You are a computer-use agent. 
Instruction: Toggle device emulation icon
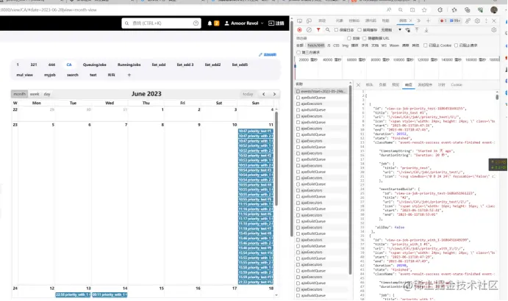coord(309,21)
